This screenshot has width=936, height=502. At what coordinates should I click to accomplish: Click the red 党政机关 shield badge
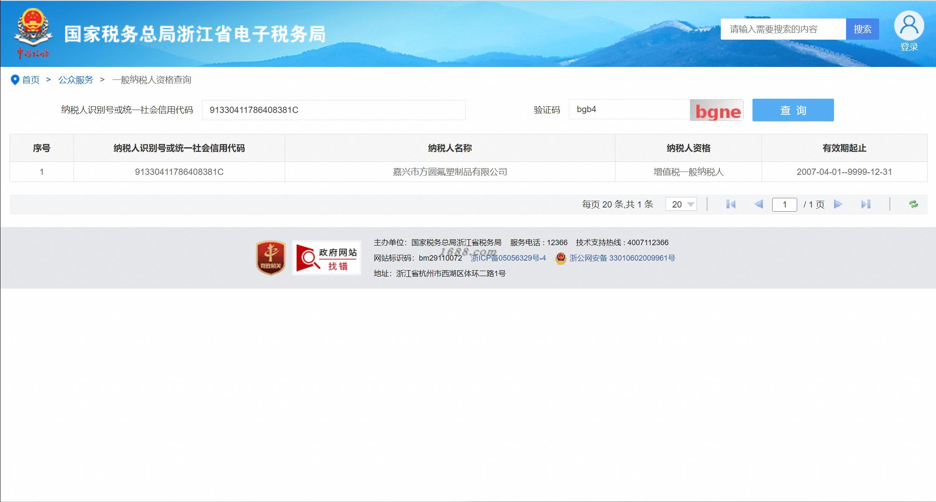pyautogui.click(x=270, y=258)
